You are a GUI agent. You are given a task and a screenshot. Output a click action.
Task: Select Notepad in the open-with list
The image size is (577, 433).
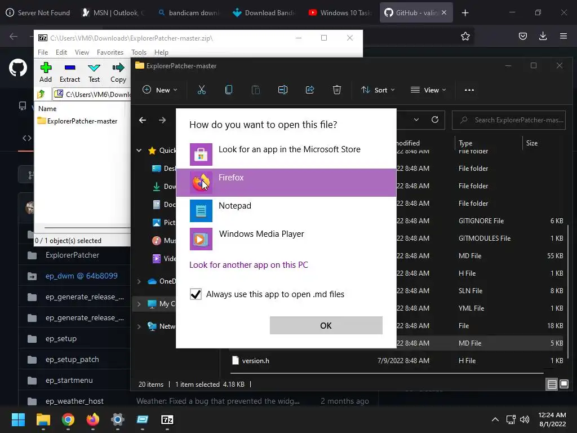pyautogui.click(x=286, y=211)
